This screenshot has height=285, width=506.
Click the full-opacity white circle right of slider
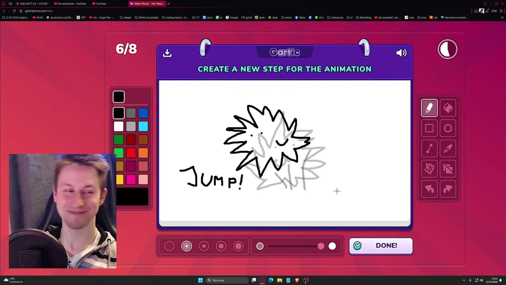tap(332, 246)
